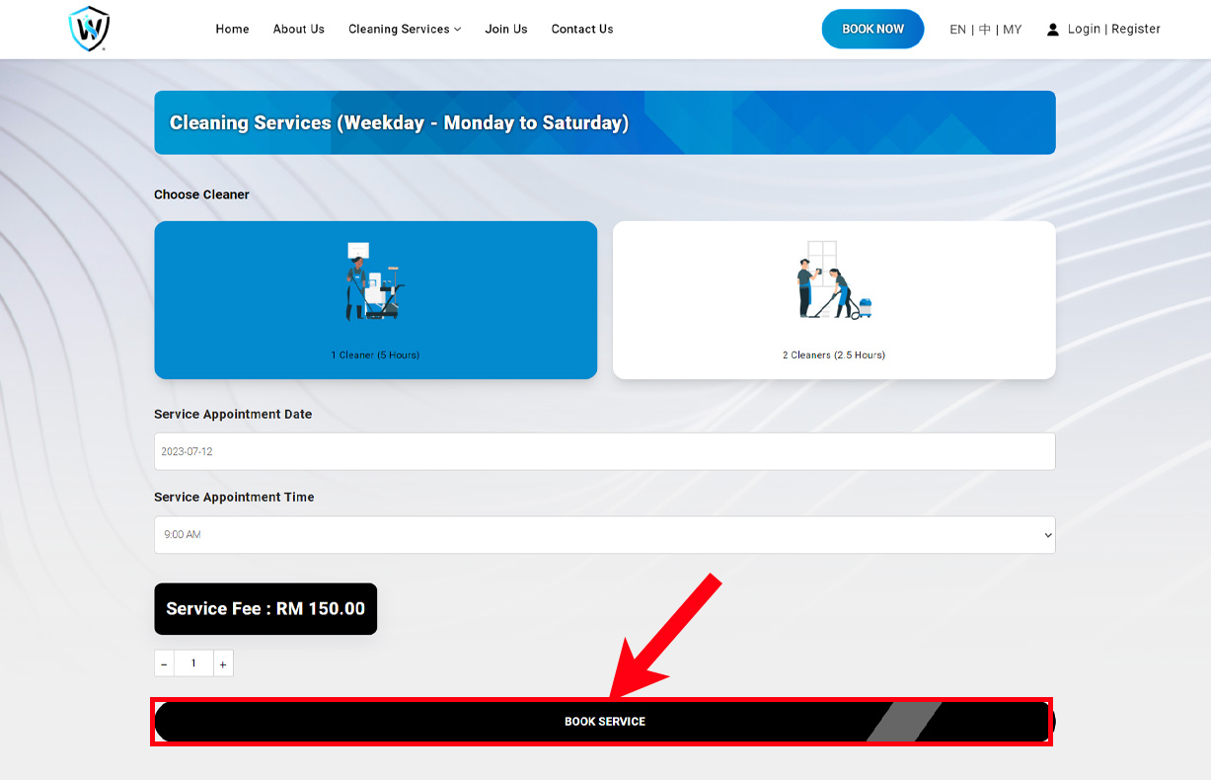Select the 2 Cleaners (2.5 Hours) option
The height and width of the screenshot is (780, 1211).
(x=834, y=354)
